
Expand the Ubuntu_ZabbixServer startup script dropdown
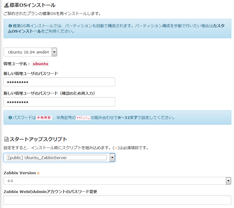[x=59, y=157]
